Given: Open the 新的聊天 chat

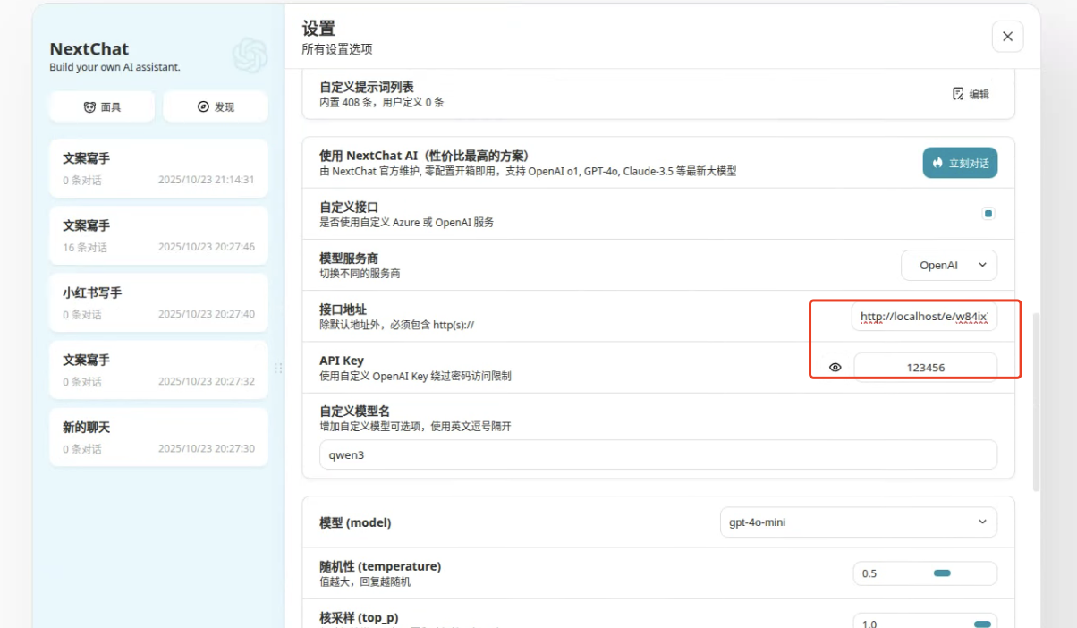Looking at the screenshot, I should point(159,437).
